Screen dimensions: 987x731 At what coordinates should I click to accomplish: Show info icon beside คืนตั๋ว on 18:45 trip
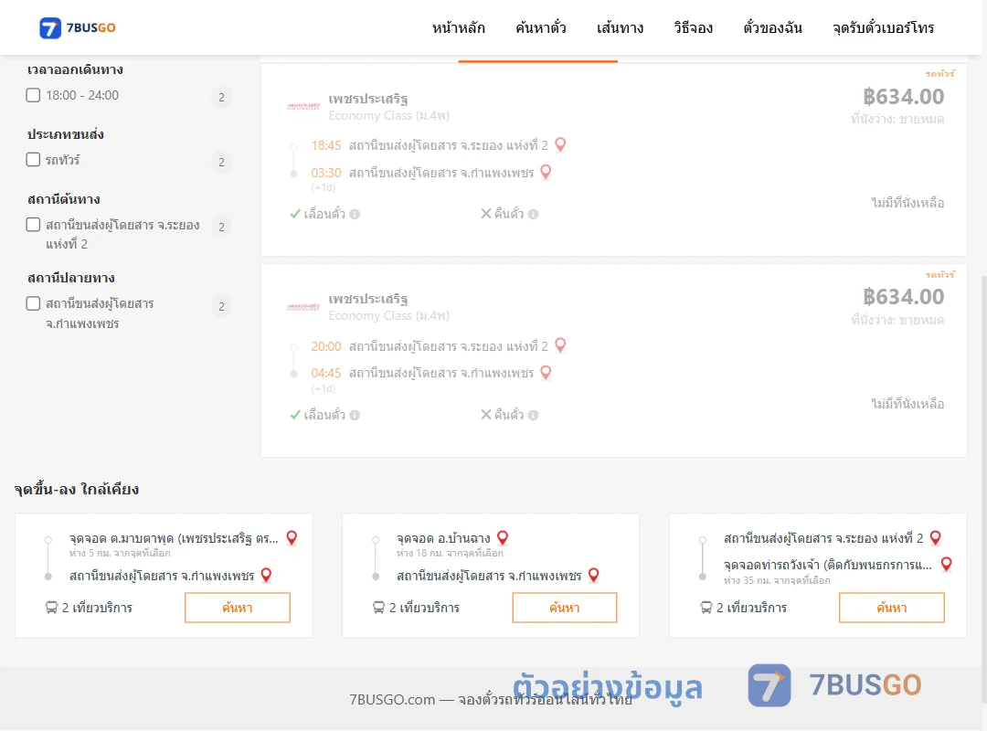click(533, 214)
